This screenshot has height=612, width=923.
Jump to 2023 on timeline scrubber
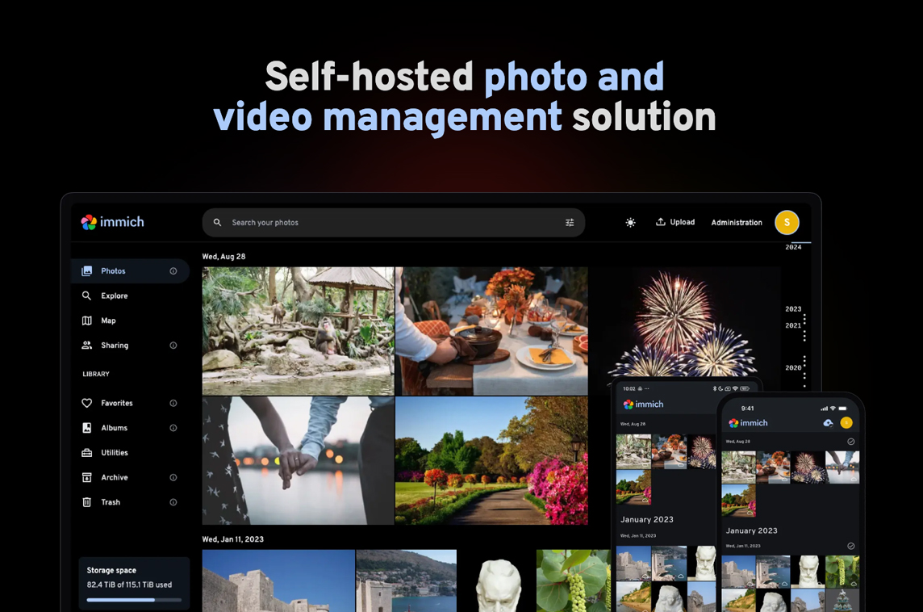(793, 309)
